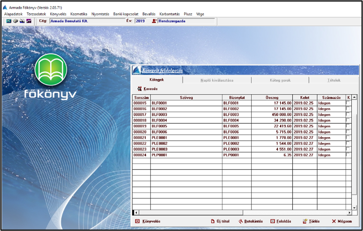
Task: Click the teal calculator toolbar icon
Action: (9, 21)
